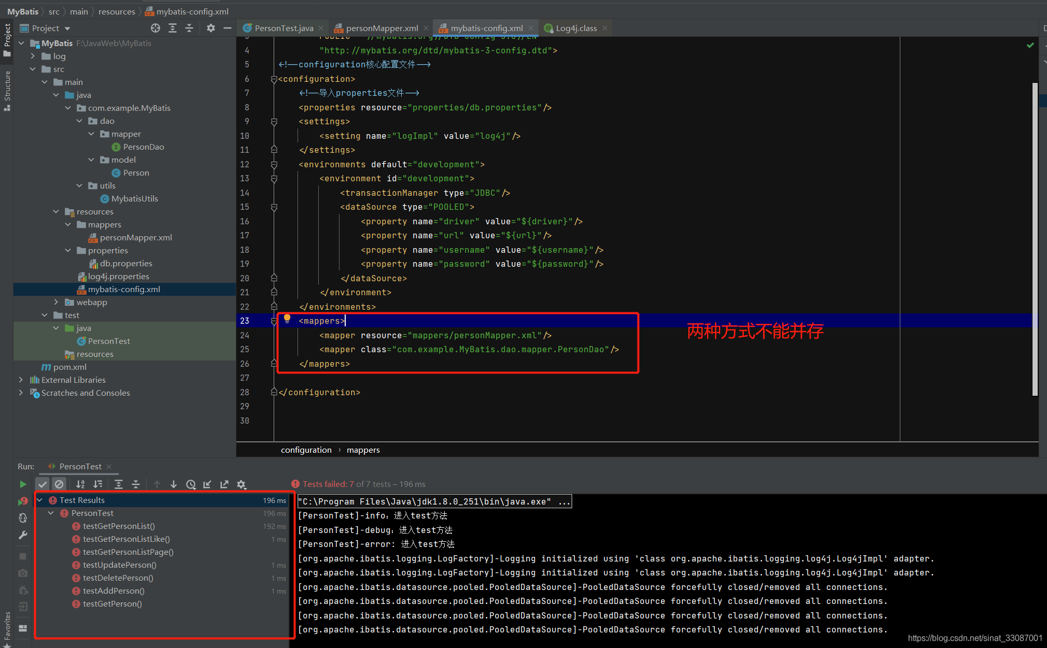
Task: Click the intention lightbulb at line 23
Action: pos(287,319)
